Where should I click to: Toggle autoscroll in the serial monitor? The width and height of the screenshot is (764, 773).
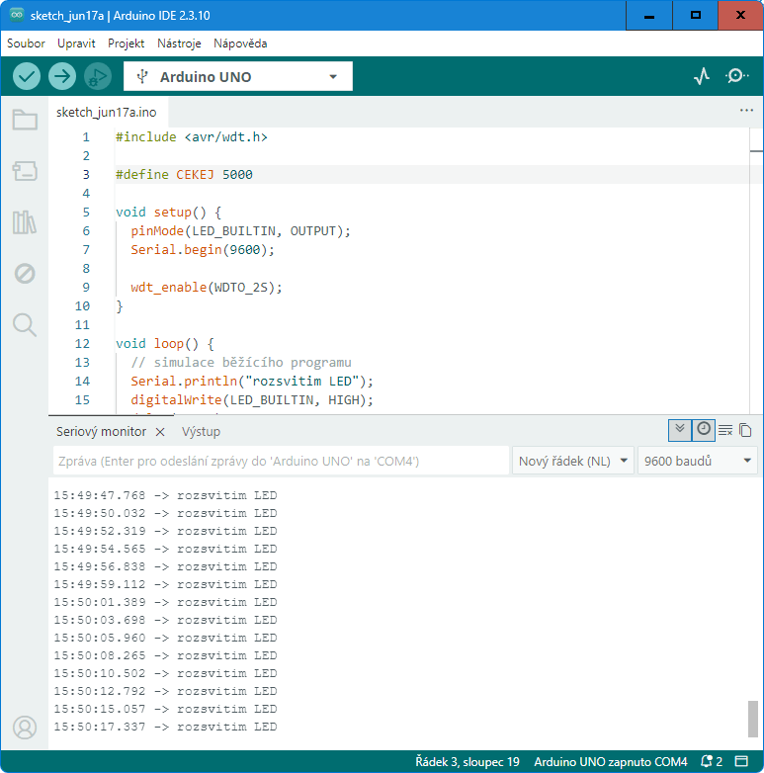pos(680,430)
